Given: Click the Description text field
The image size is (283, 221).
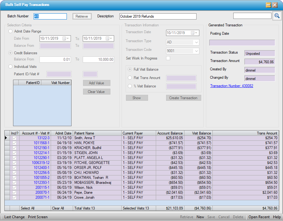Looking at the screenshot, I should coord(158,16).
